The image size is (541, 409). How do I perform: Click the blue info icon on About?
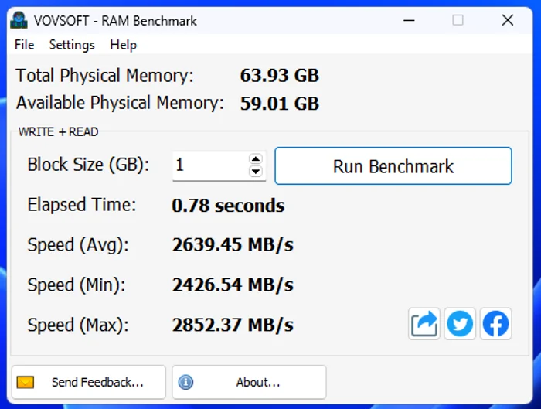pos(185,382)
